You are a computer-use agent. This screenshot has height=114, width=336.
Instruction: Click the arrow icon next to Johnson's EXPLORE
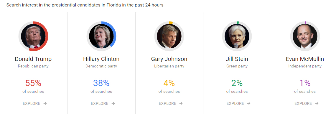click(x=181, y=103)
